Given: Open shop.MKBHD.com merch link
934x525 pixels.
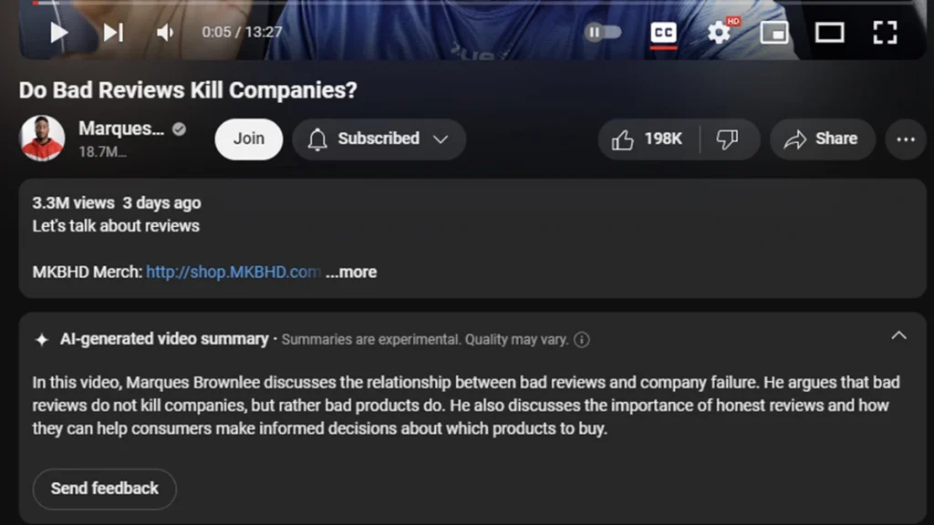Looking at the screenshot, I should pos(233,272).
